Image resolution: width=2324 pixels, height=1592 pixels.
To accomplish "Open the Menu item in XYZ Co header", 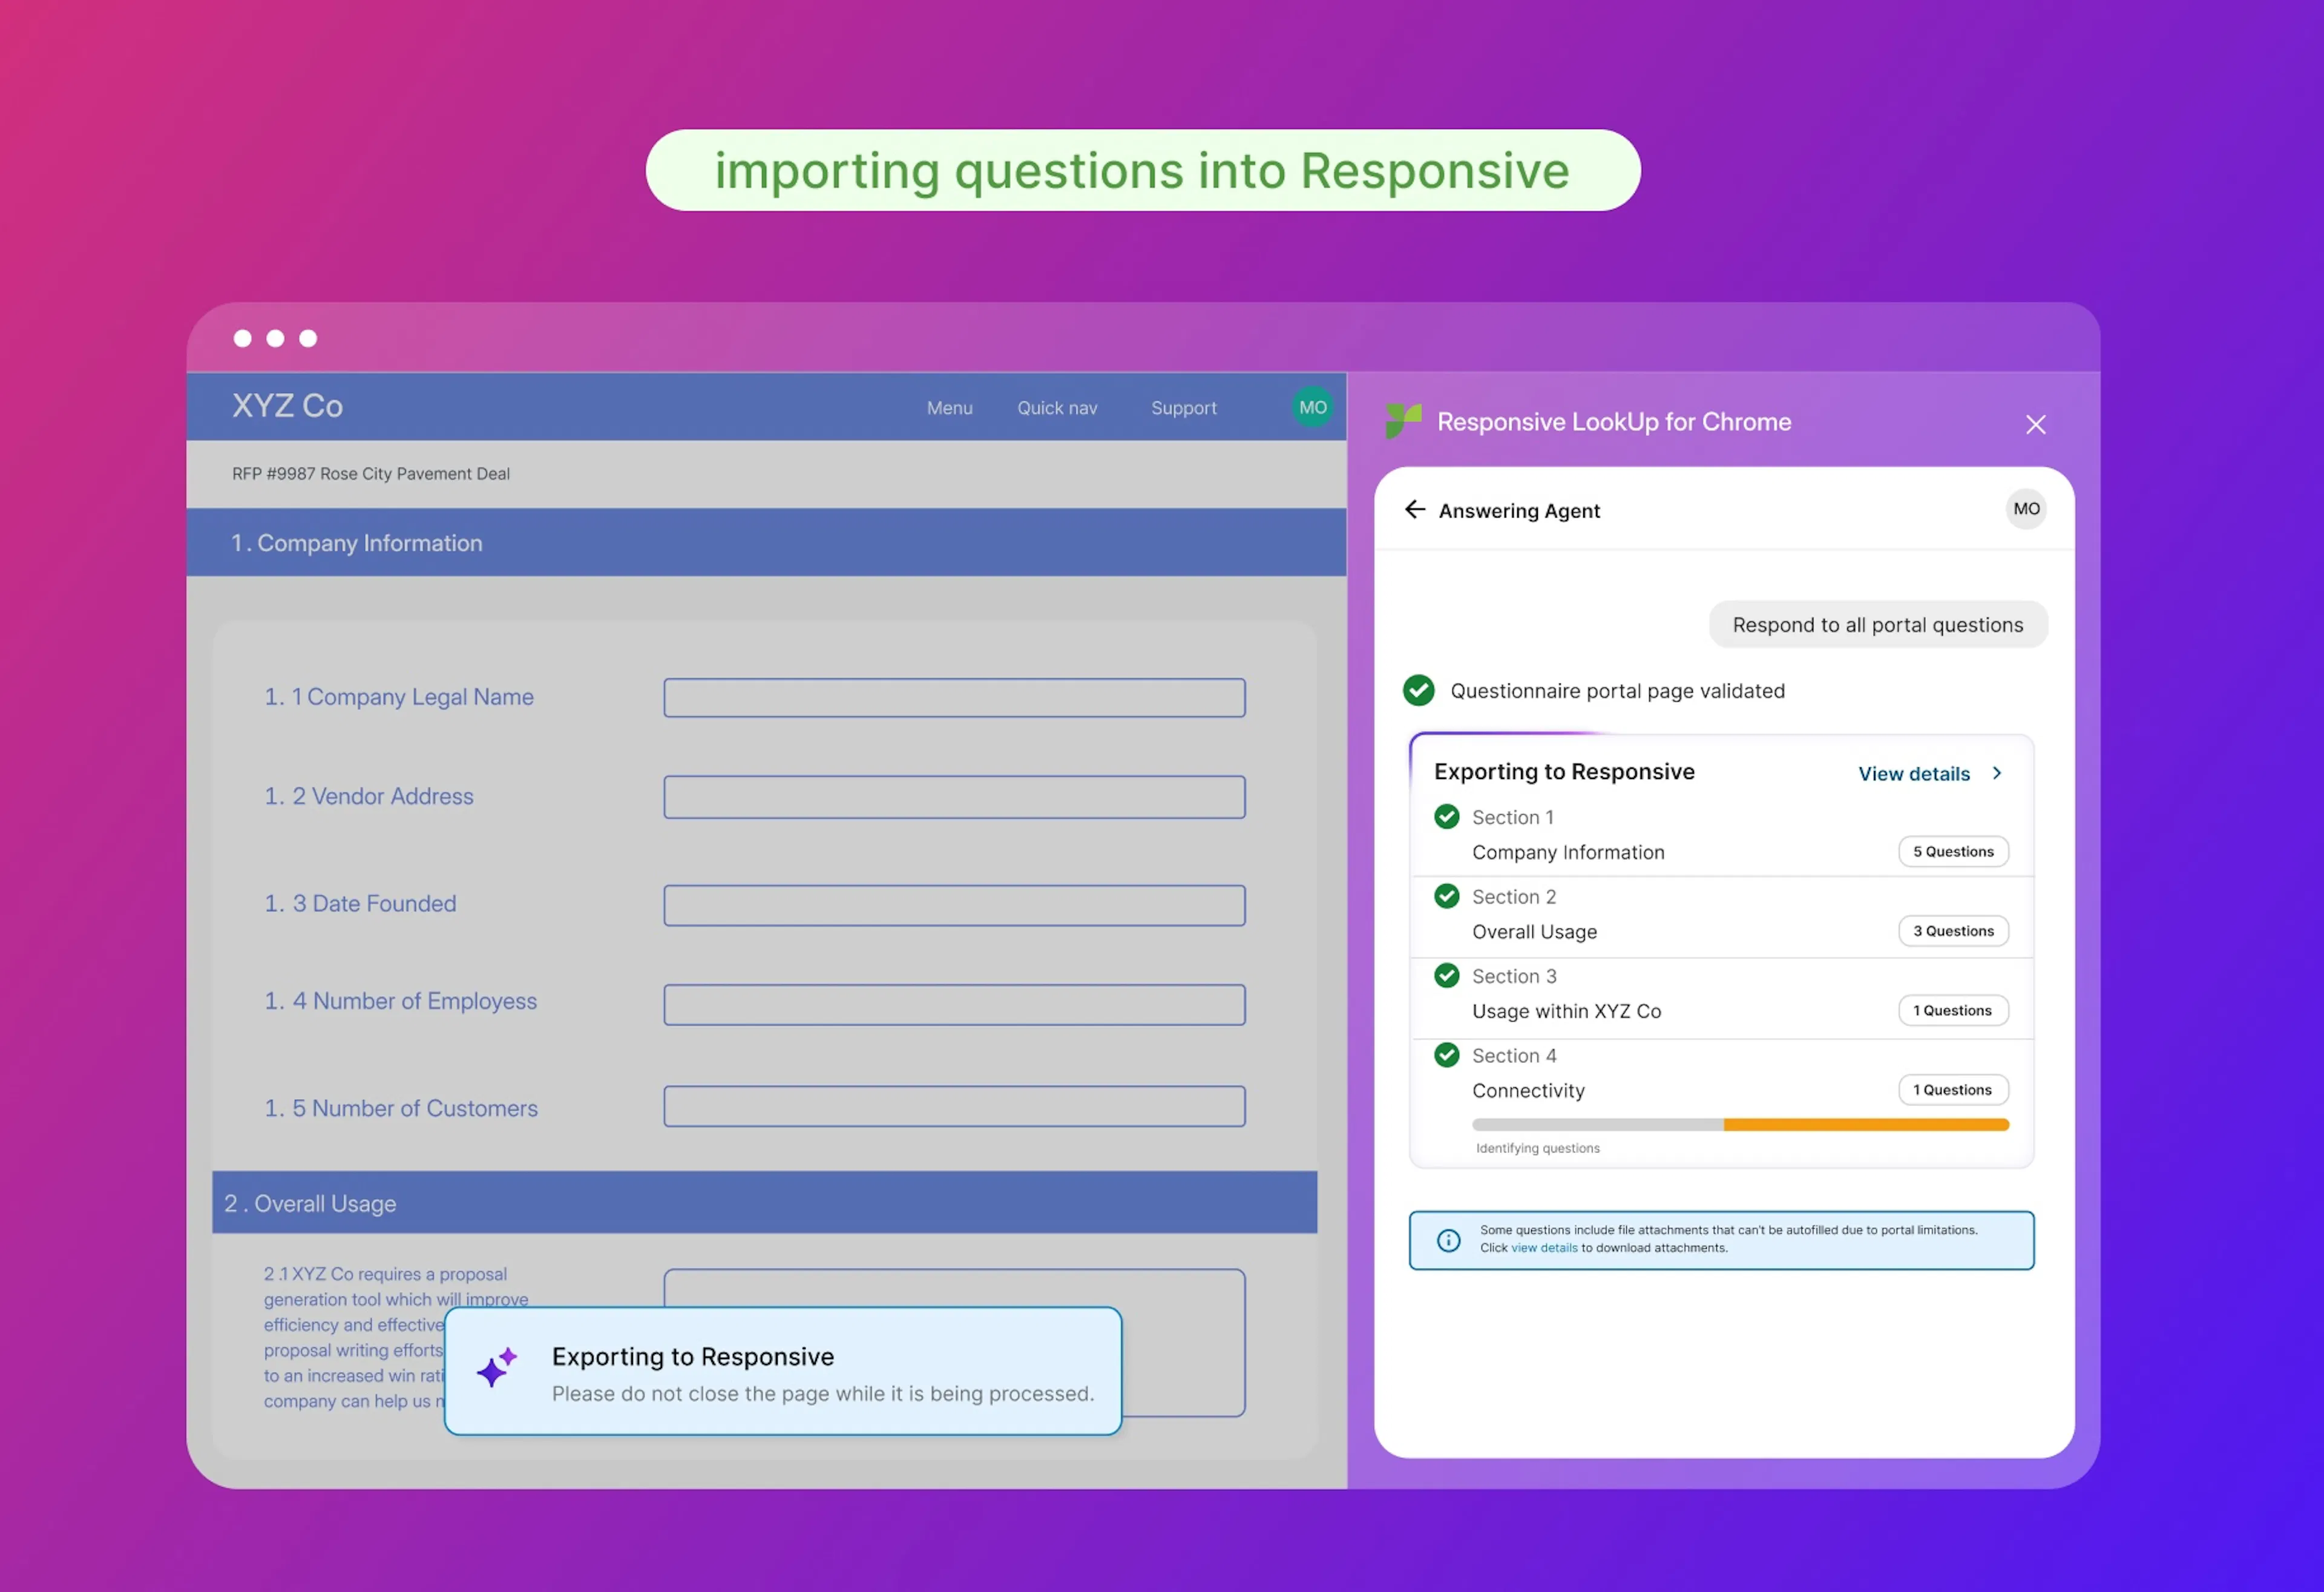I will click(949, 408).
